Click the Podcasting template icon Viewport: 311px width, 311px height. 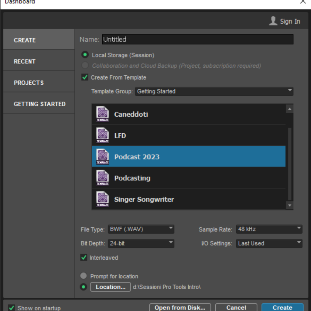tap(102, 178)
